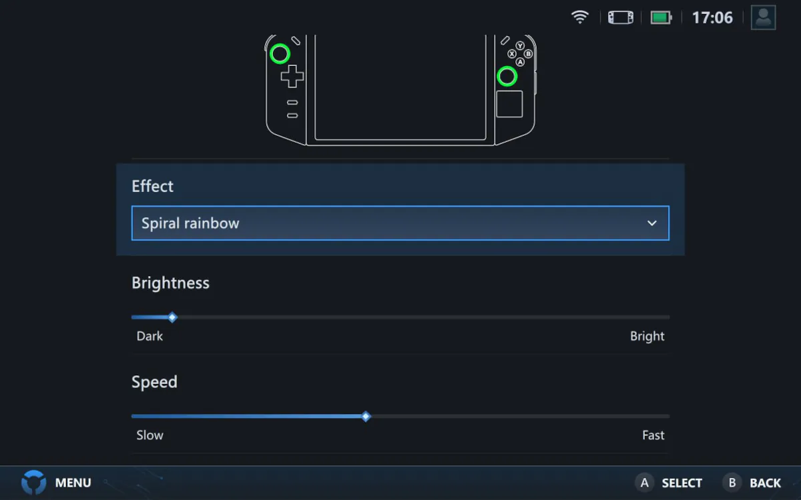The width and height of the screenshot is (801, 500).
Task: Click the A SELECT button hint
Action: click(669, 483)
